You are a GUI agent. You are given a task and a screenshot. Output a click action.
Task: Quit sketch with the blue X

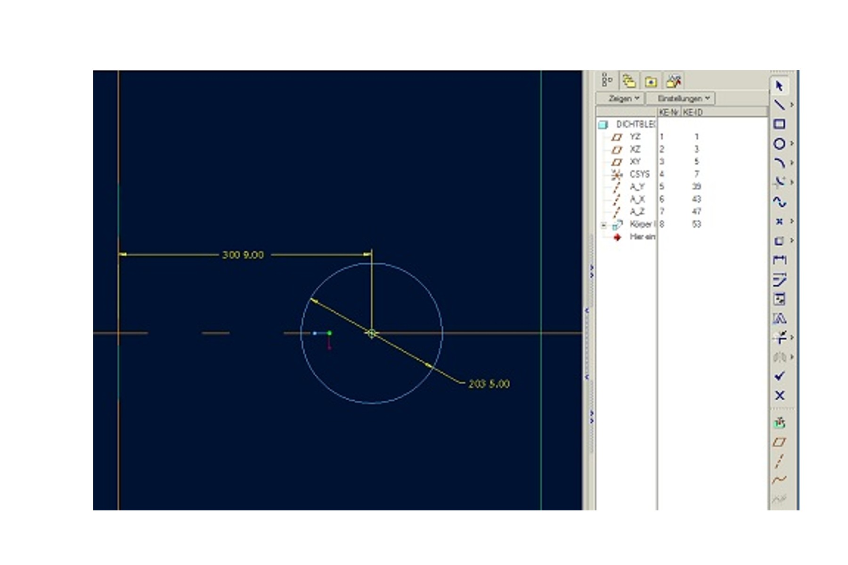pyautogui.click(x=779, y=395)
